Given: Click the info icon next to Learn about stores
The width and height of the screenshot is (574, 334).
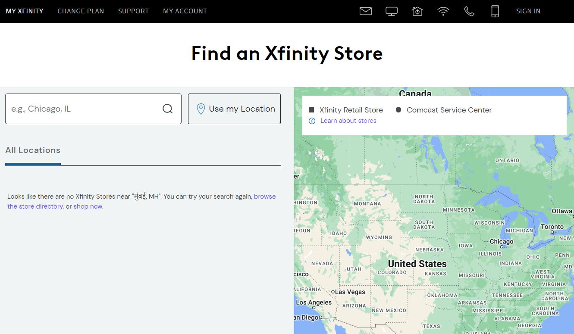Looking at the screenshot, I should [x=312, y=121].
